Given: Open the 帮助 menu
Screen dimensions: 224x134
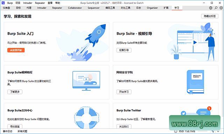Looking at the screenshot, I should pyautogui.click(x=58, y=3).
